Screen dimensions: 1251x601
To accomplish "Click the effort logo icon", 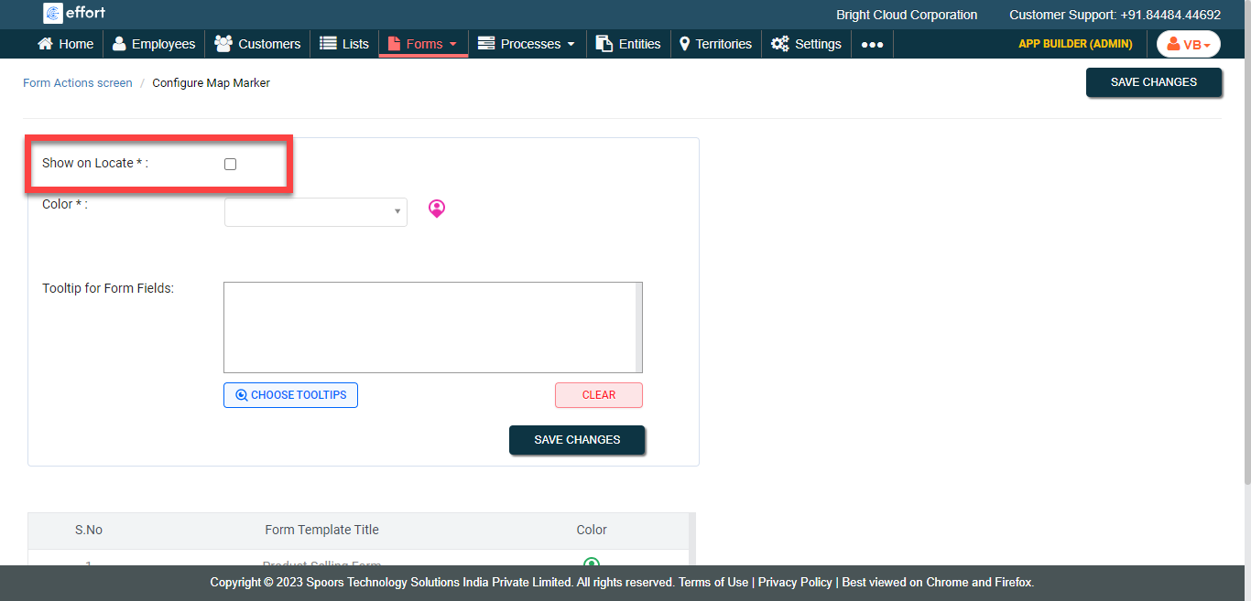I will [54, 14].
